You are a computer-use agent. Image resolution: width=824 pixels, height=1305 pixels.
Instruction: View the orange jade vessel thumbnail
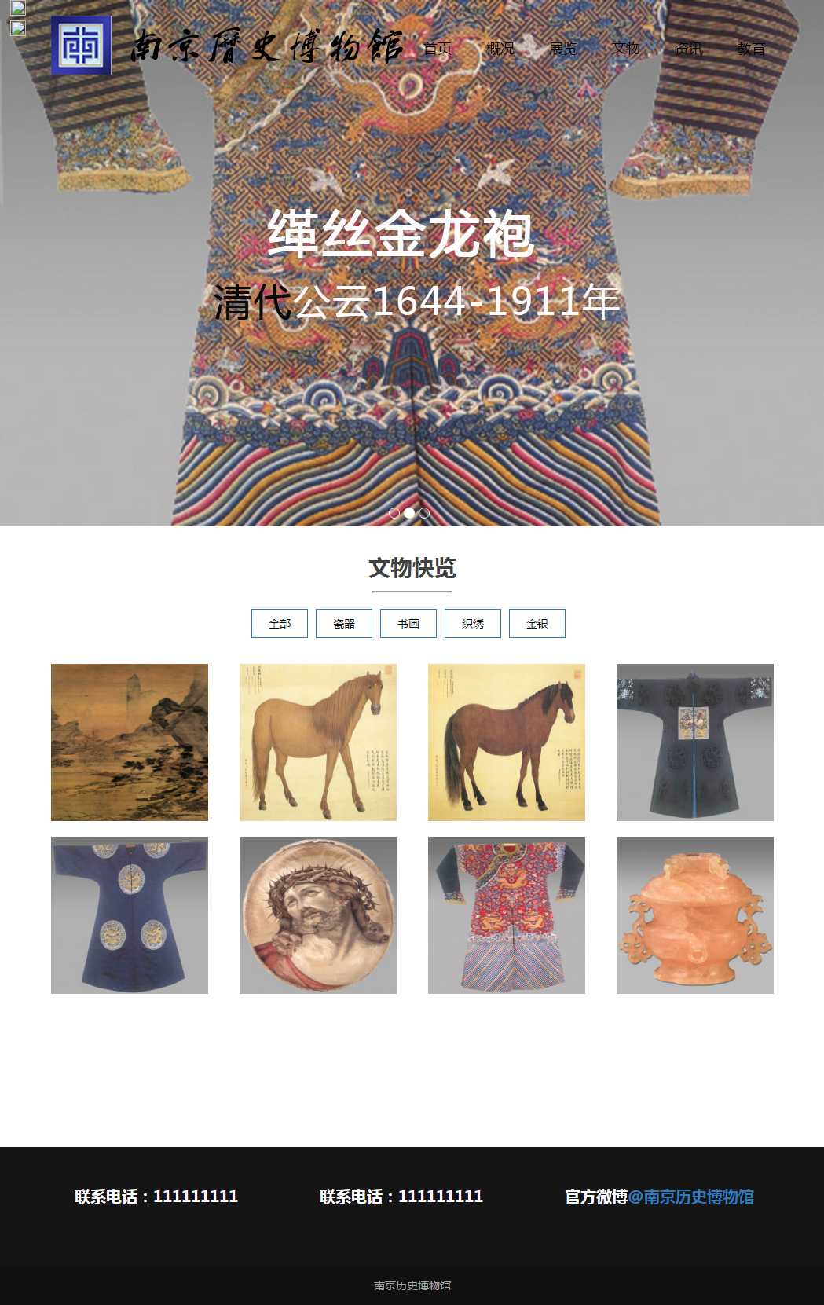click(x=695, y=915)
